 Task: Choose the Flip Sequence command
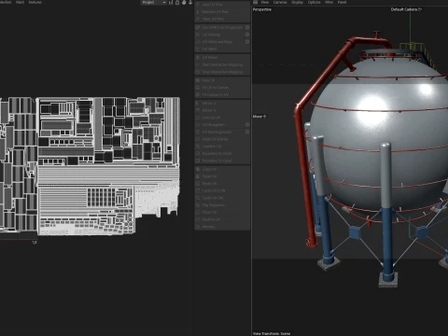pyautogui.click(x=222, y=205)
